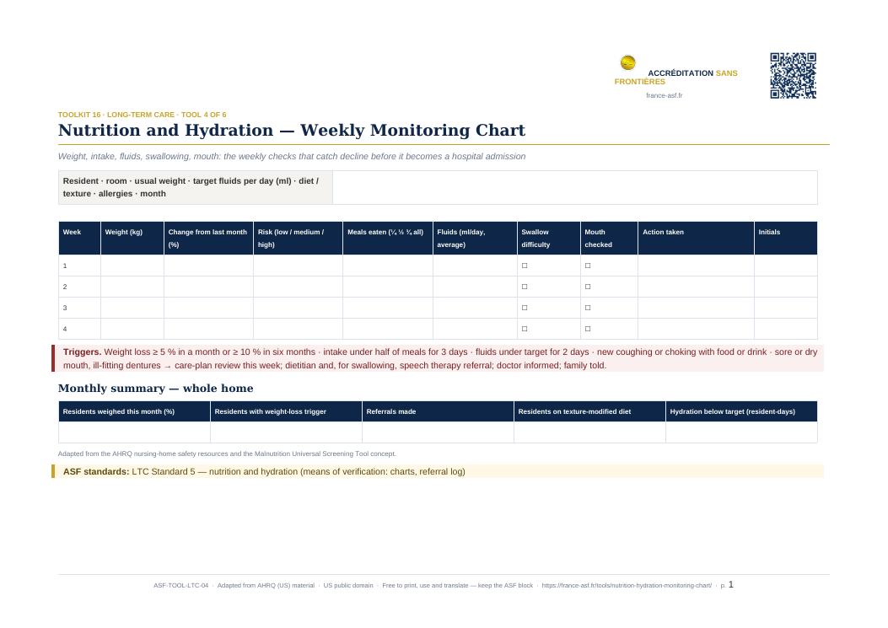
Task: Open the france-asf.fr link under the logo
Action: coord(664,96)
